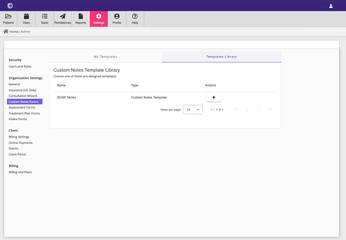Screen dimensions: 346x240
Task: Click the home icon in the breadcrumb
Action: [x=6, y=31]
